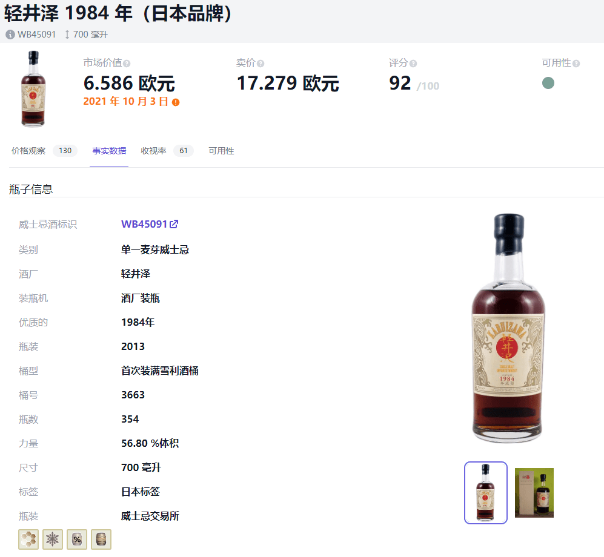This screenshot has width=604, height=557.
Task: Click the hexagon color-ring badge icon
Action: click(28, 539)
